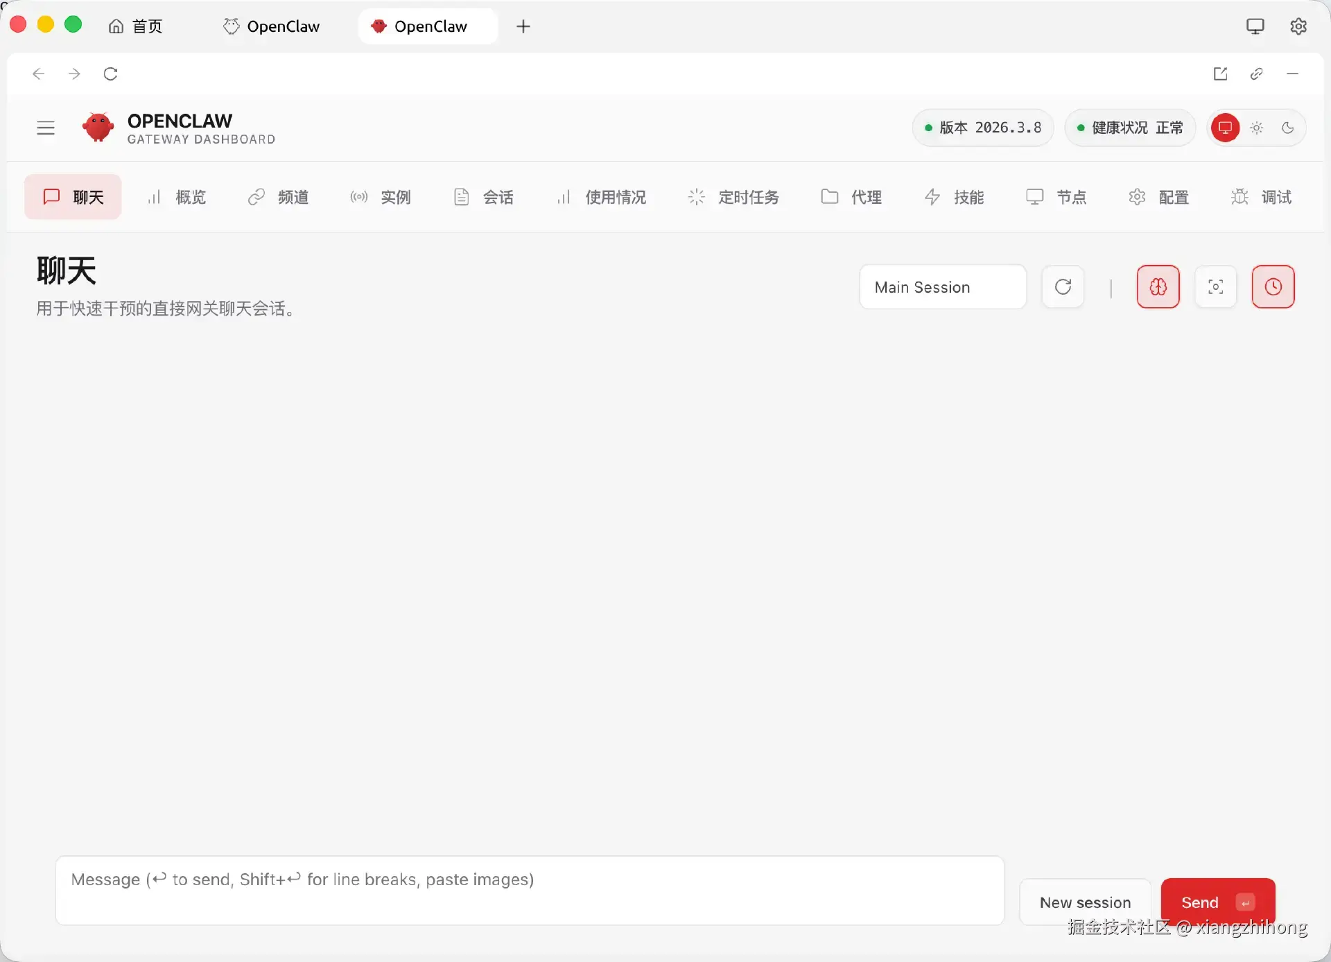
Task: Refresh chat data with the circular arrow button
Action: point(1063,286)
